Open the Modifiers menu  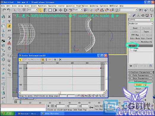(x=42, y=6)
